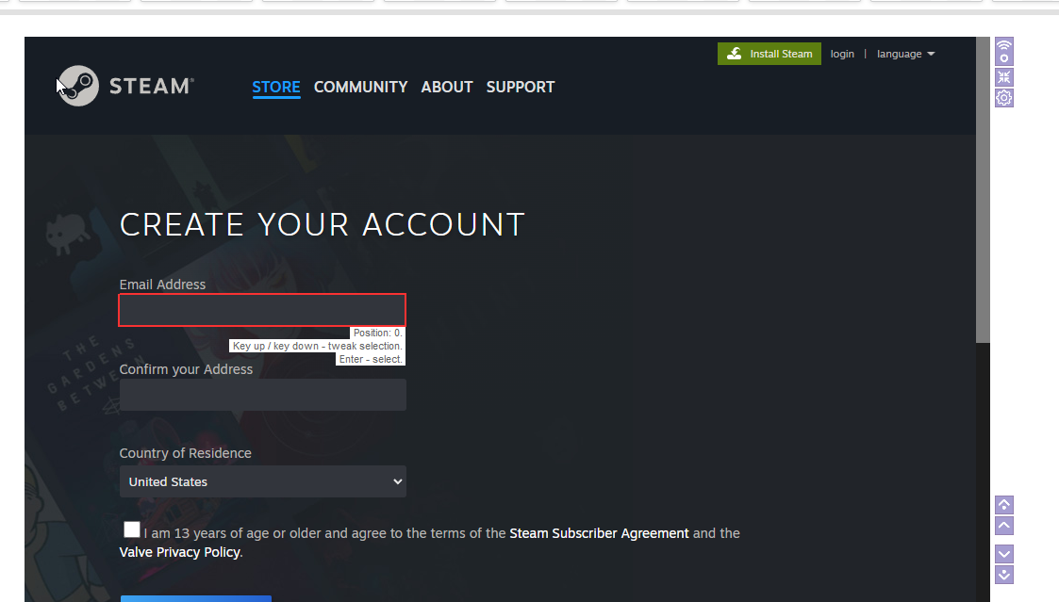Tick the 13 years of age agreement checkbox
The image size is (1059, 602).
tap(132, 529)
